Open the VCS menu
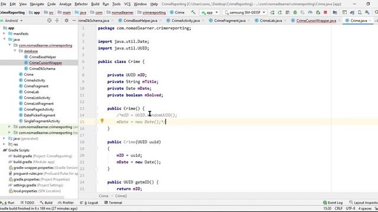 click(127, 4)
